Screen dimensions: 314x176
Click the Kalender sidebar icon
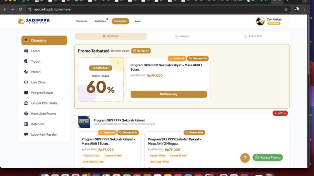26,124
